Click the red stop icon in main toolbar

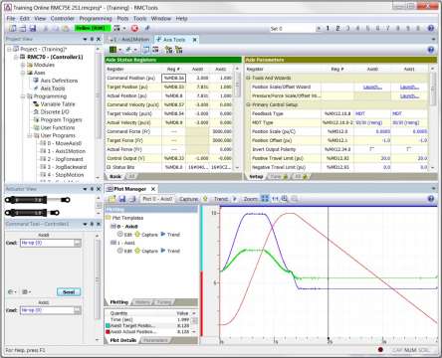(134, 29)
